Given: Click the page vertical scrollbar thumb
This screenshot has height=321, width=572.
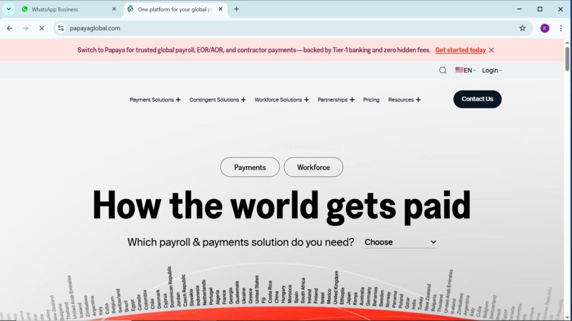Looking at the screenshot, I should [x=567, y=59].
